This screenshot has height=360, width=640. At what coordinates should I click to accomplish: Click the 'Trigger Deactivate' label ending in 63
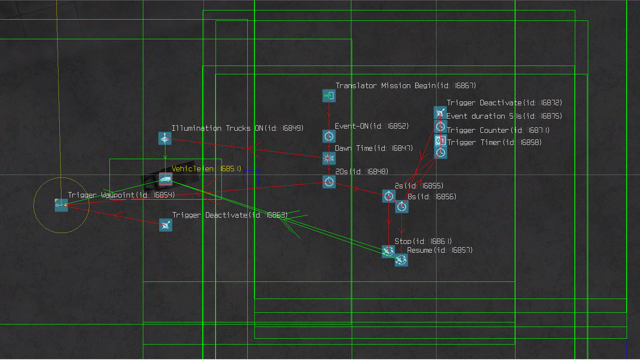[230, 215]
